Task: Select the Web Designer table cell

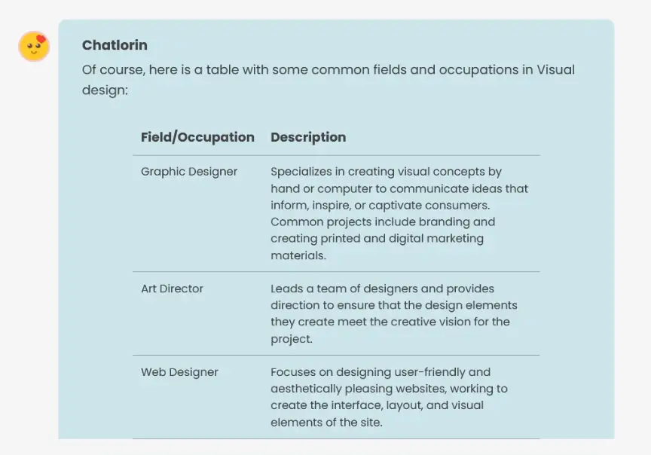Action: pyautogui.click(x=179, y=372)
